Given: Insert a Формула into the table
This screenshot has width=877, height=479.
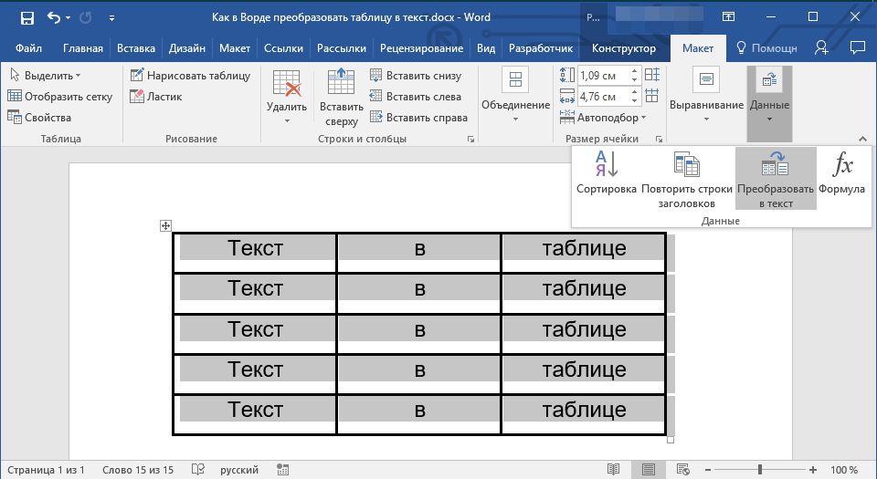Looking at the screenshot, I should click(x=841, y=179).
